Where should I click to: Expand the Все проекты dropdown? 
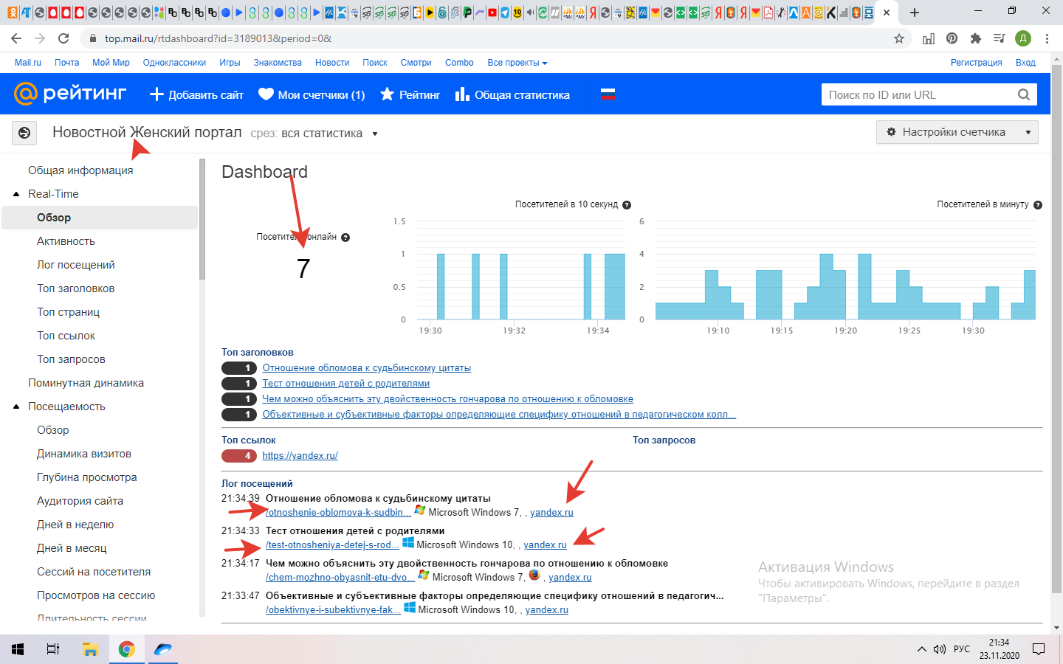click(517, 63)
